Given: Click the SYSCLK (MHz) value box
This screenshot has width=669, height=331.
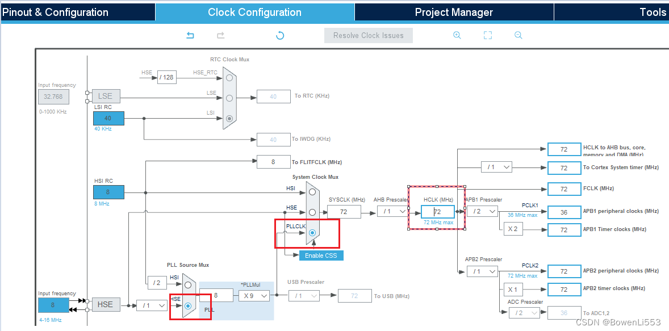Looking at the screenshot, I should (344, 212).
